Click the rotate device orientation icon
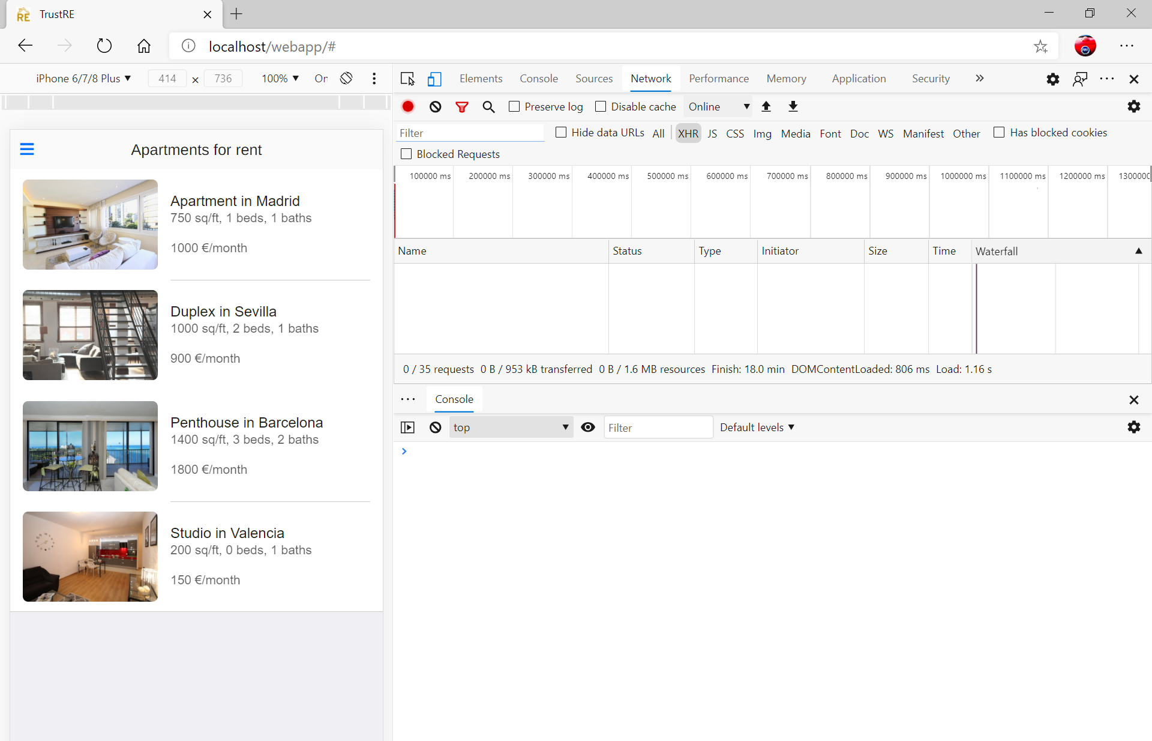Viewport: 1152px width, 741px height. [x=346, y=79]
